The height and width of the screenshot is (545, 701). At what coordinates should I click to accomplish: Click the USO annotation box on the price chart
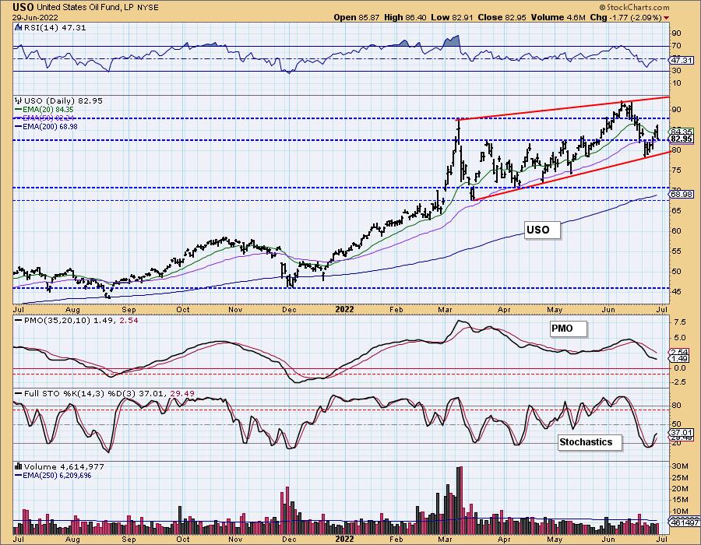(x=542, y=230)
